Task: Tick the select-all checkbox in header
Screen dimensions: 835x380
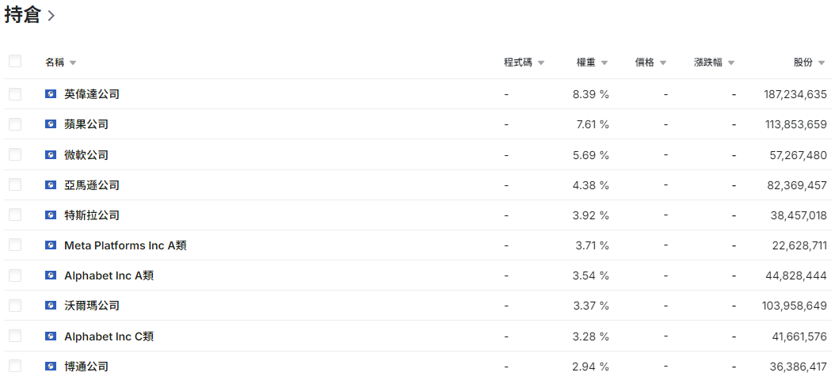Action: point(15,62)
